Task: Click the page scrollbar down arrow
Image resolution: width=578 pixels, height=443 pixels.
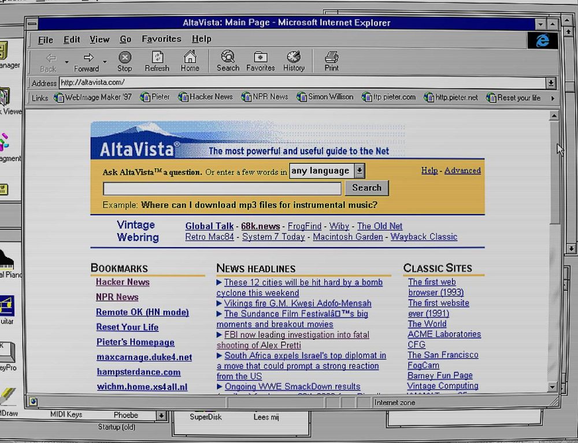Action: click(x=552, y=387)
